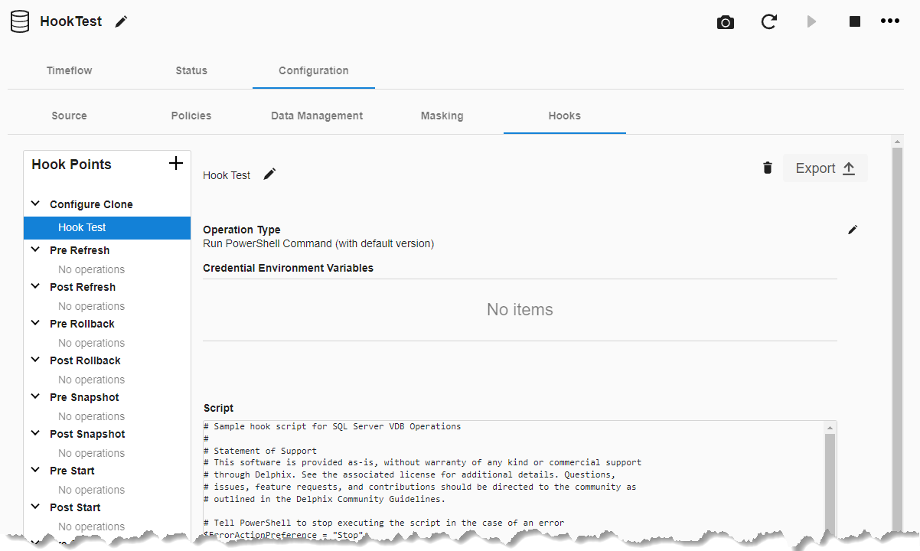Image resolution: width=920 pixels, height=551 pixels.
Task: Open the three-dot more actions menu
Action: 890,21
